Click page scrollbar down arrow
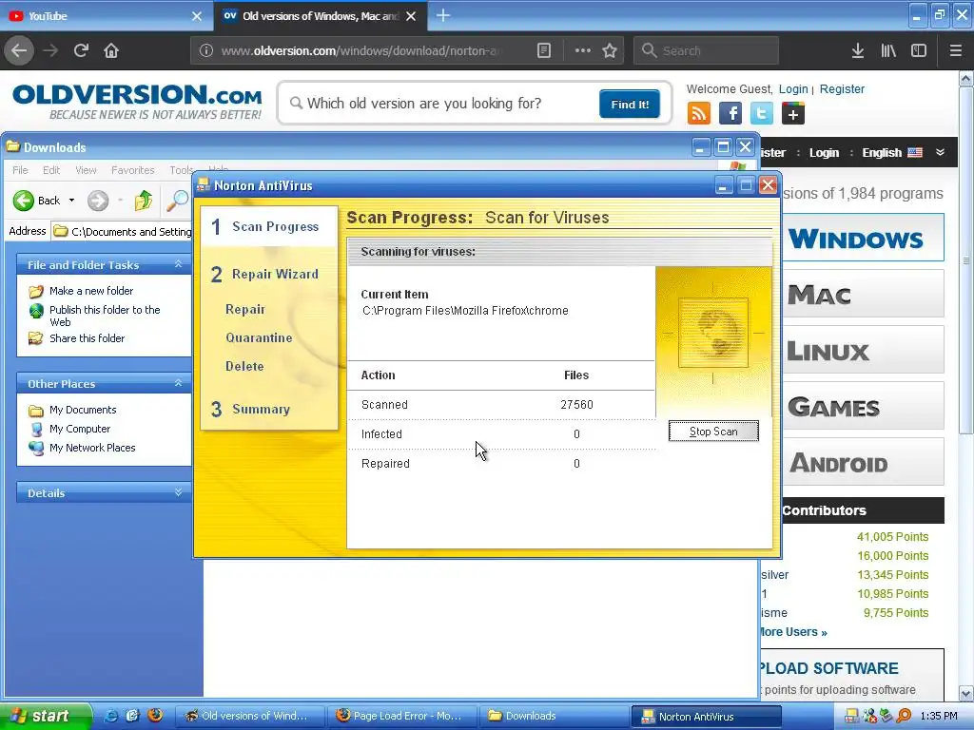 pos(966,693)
